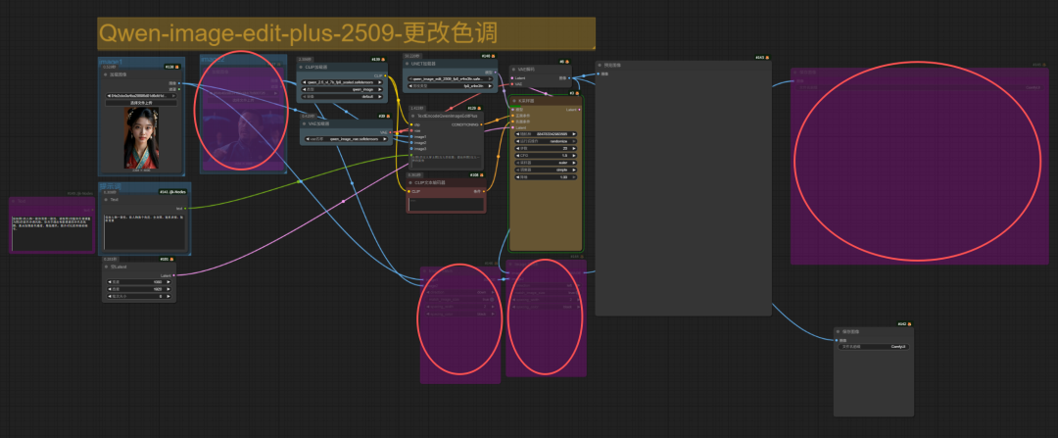The image size is (1058, 438).
Task: Select the Qwen-image-edit-plus-2509-更改色调 group title
Action: tap(298, 32)
